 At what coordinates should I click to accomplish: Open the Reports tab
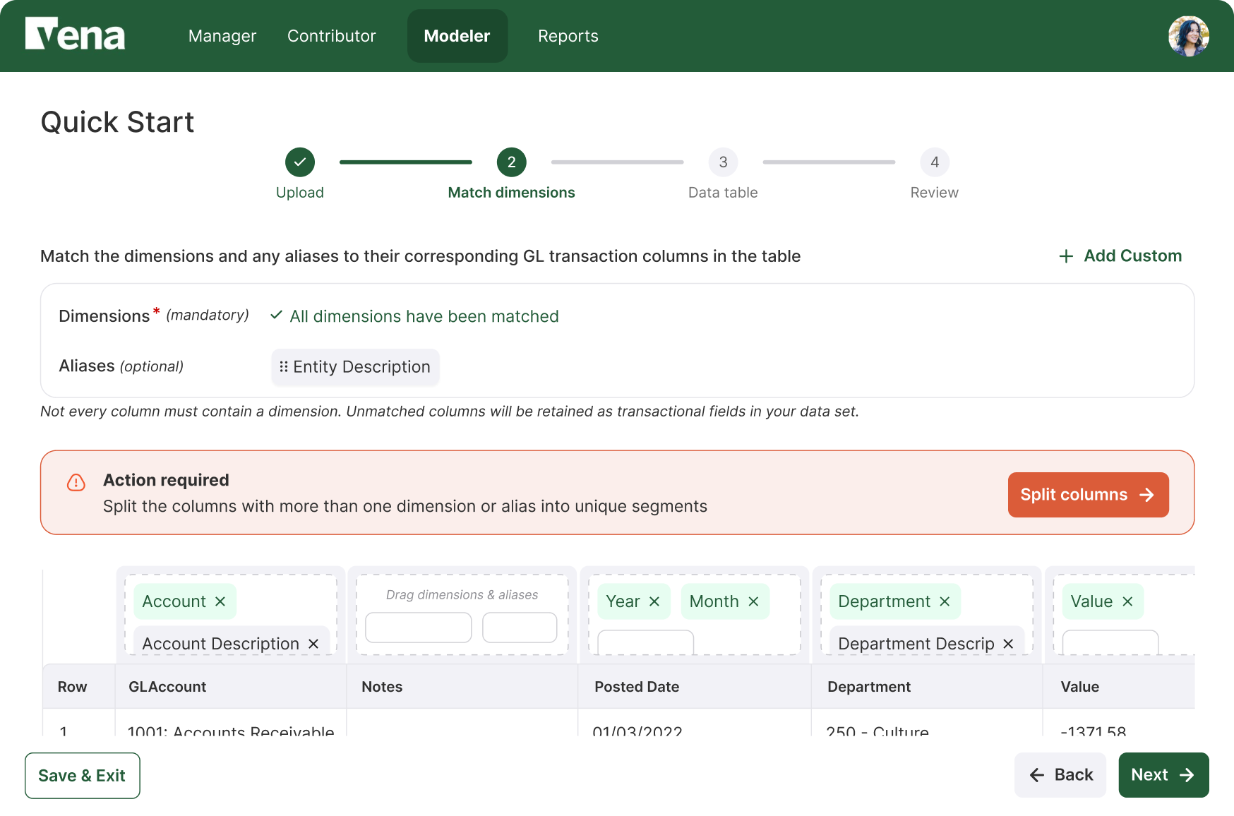pyautogui.click(x=568, y=36)
